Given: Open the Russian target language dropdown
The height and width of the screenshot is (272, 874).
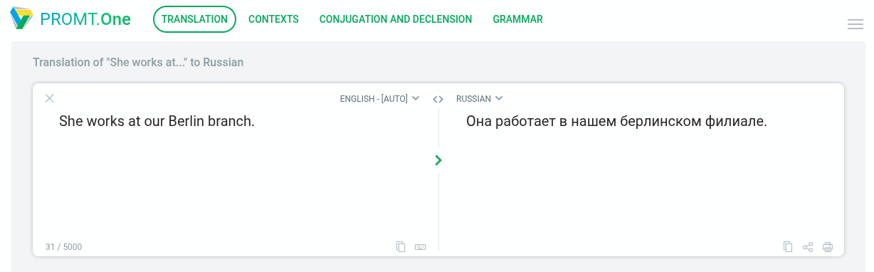Looking at the screenshot, I should tap(480, 99).
